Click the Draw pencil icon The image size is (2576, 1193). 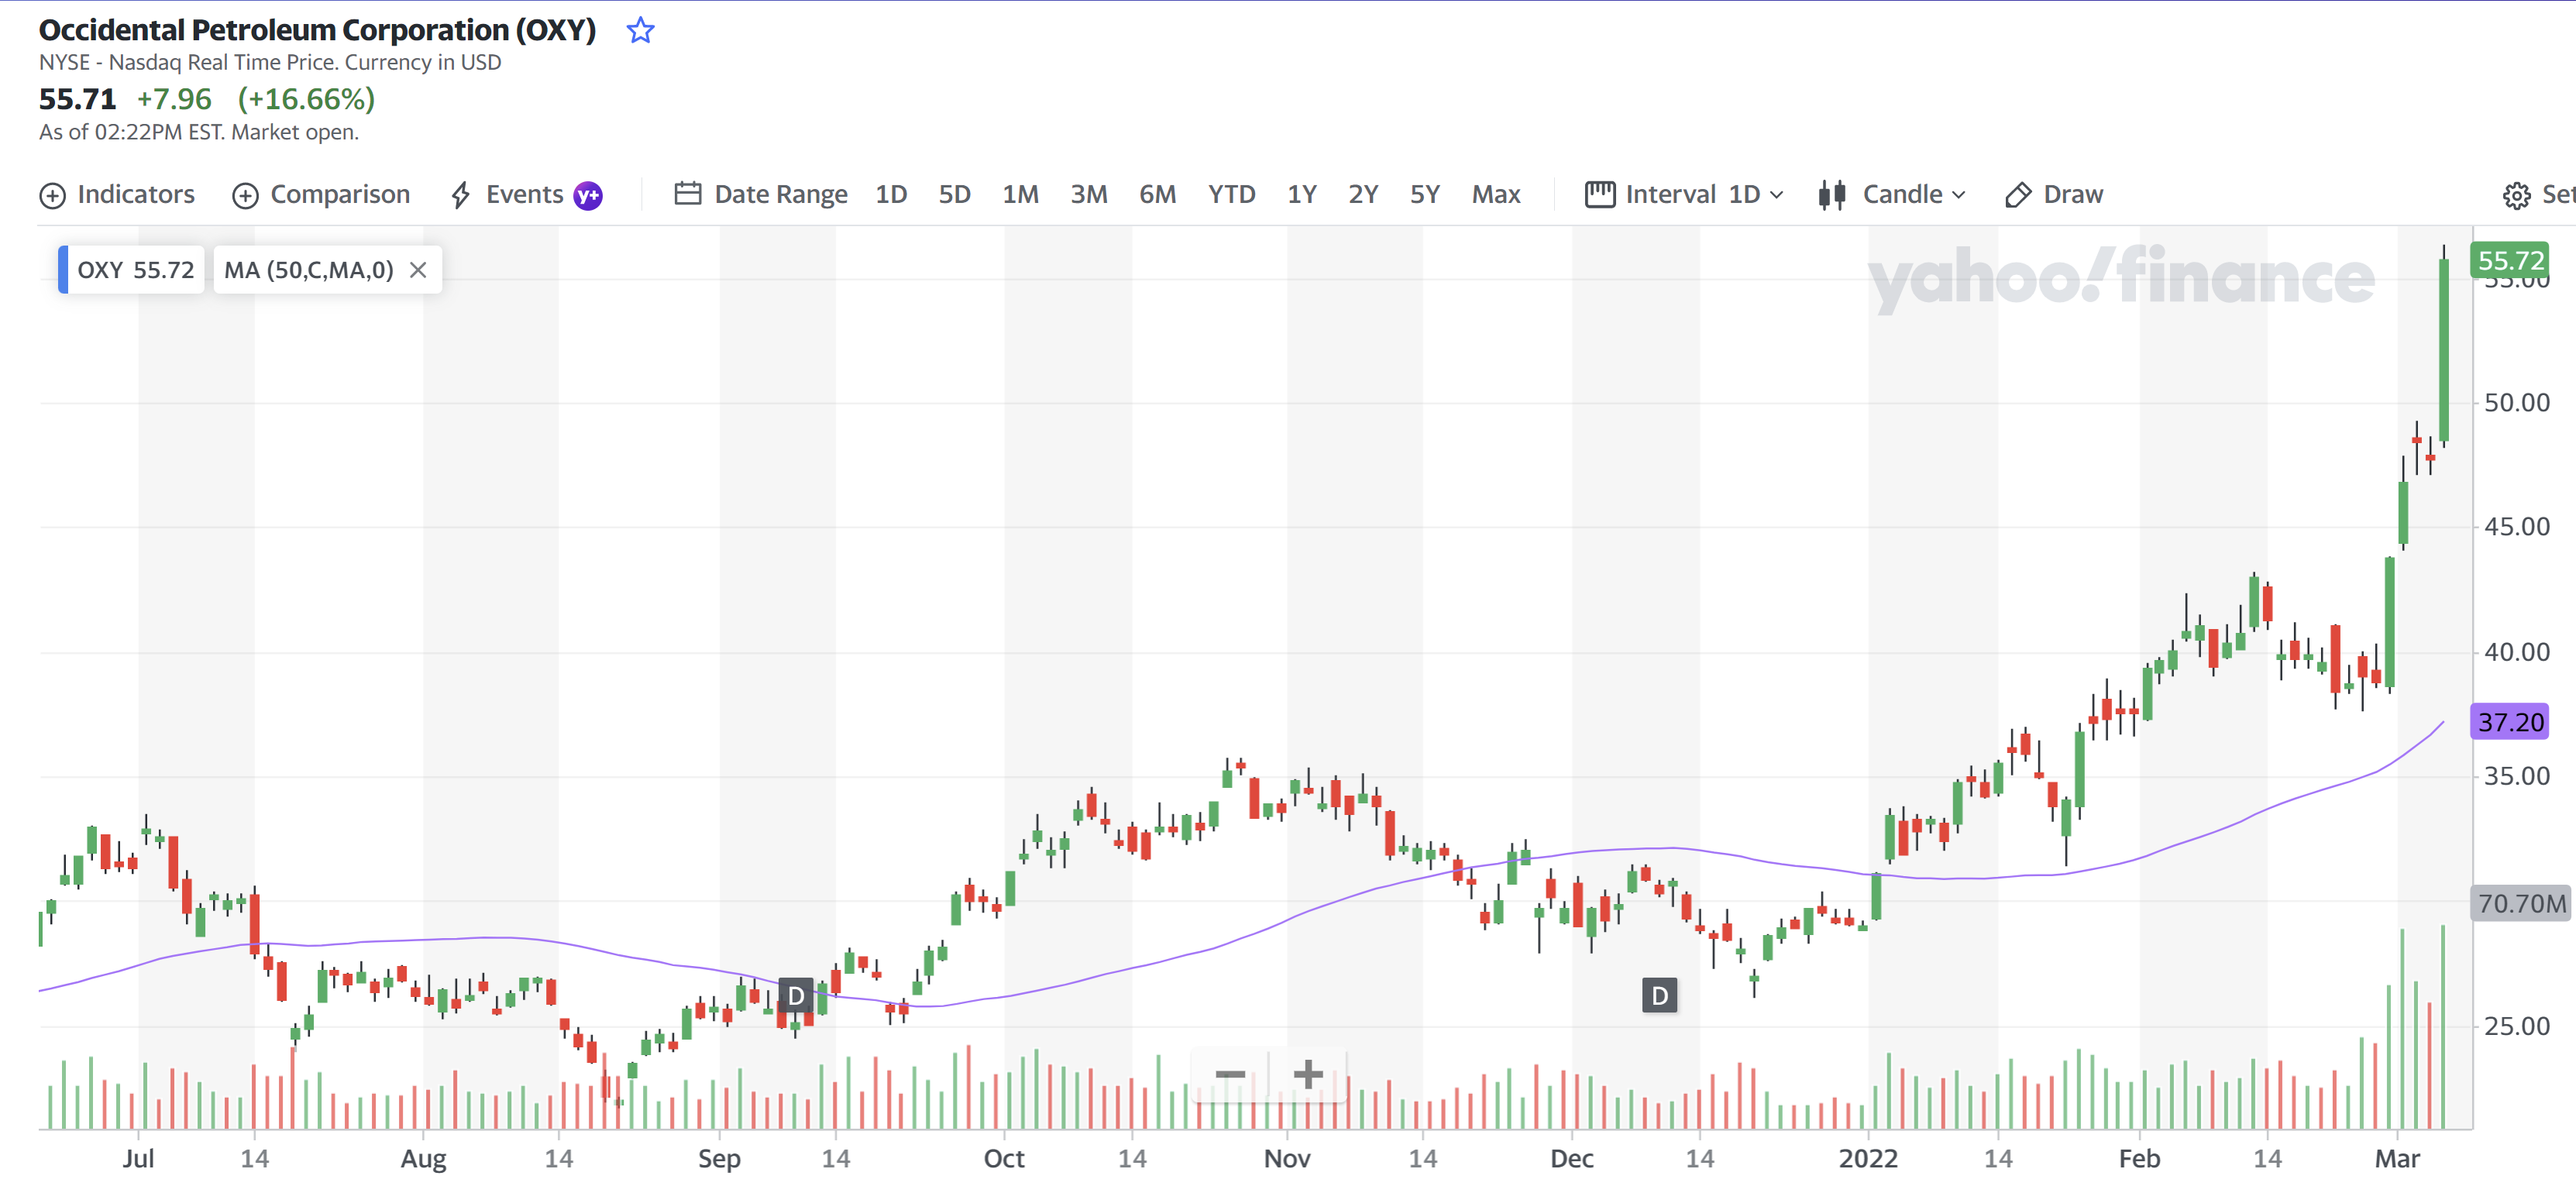click(x=2018, y=195)
